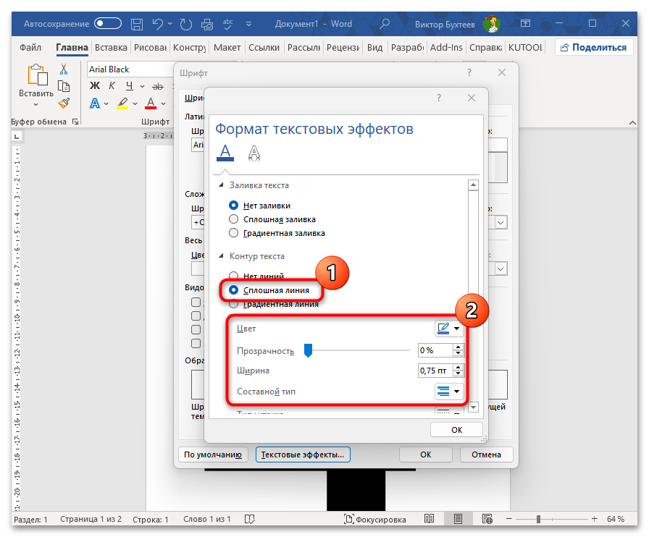Open the Text Effects tab with outlined A
The height and width of the screenshot is (537, 649).
coord(254,152)
